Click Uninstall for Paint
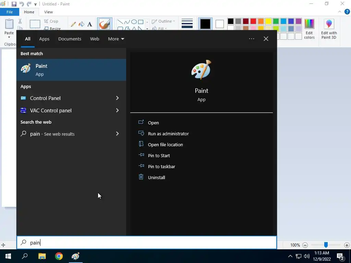This screenshot has height=263, width=351. (152, 177)
